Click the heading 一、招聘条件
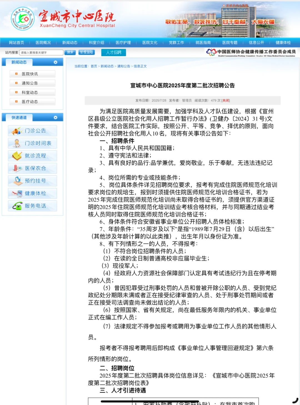The image size is (300, 405). tap(117, 141)
